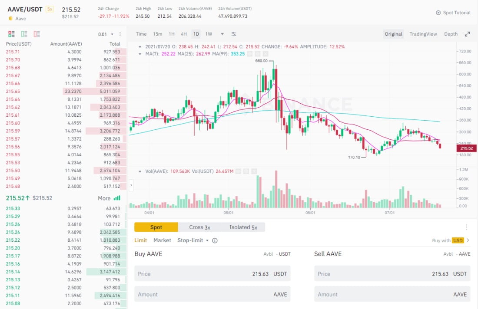Switch to TradingView chart

[423, 34]
